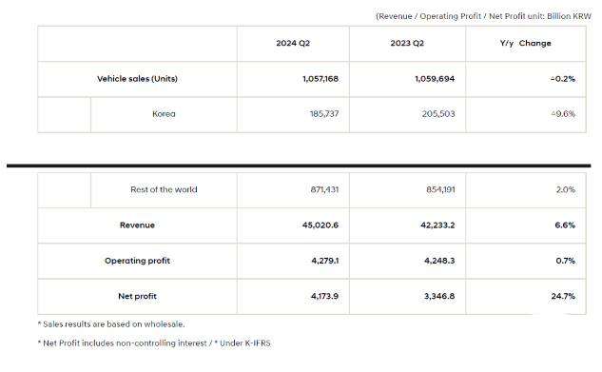
Task: Click the 2024 Q2 column header
Action: [x=293, y=43]
